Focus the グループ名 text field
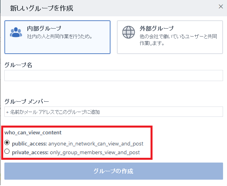227x186 pixels. (x=114, y=76)
